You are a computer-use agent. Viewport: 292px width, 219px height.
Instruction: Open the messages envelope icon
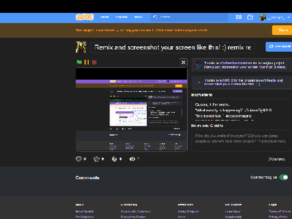pos(238,17)
